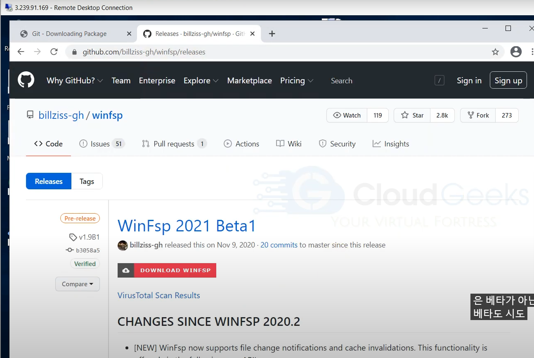Open the VirusTotal Scan Results link
Screen dimensions: 534x358
159,296
